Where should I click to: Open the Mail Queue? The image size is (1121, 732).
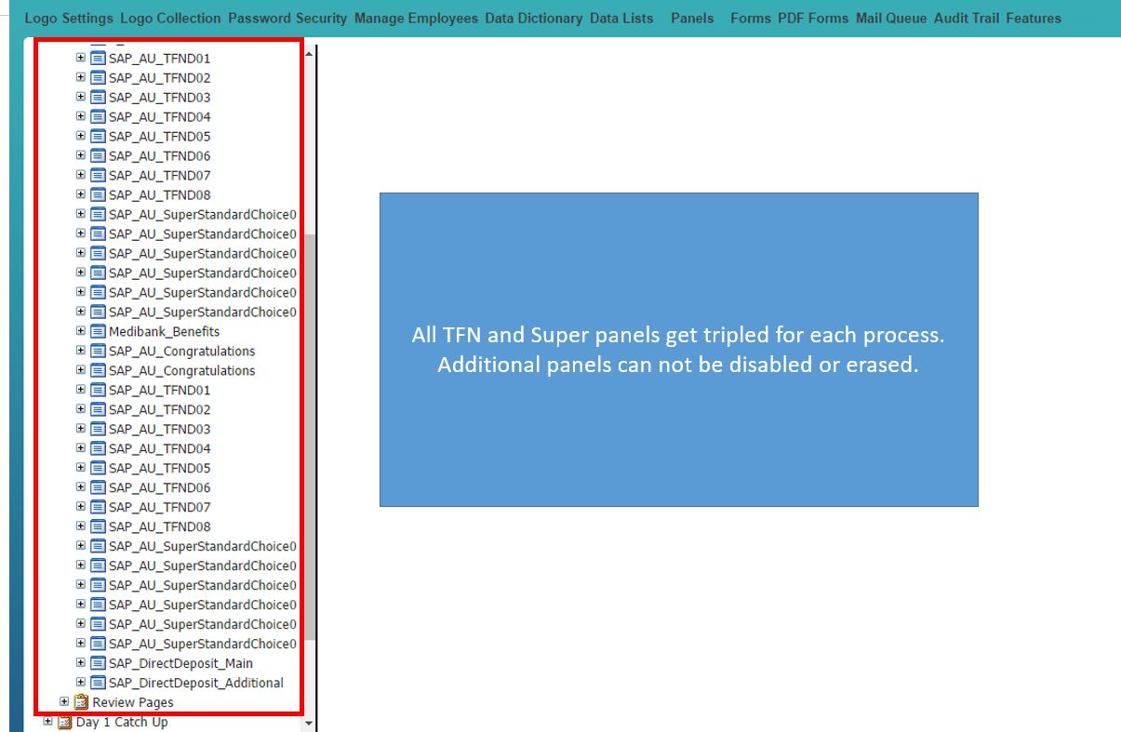[x=891, y=18]
